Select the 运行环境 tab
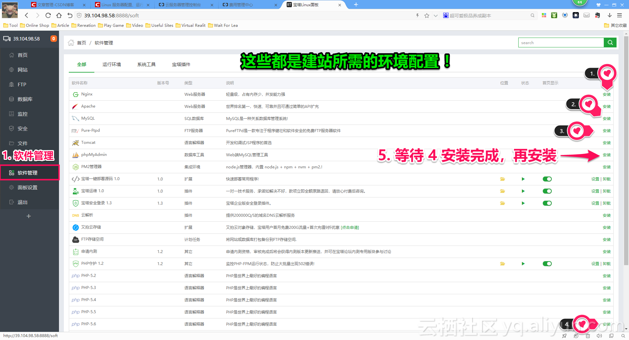 point(112,64)
